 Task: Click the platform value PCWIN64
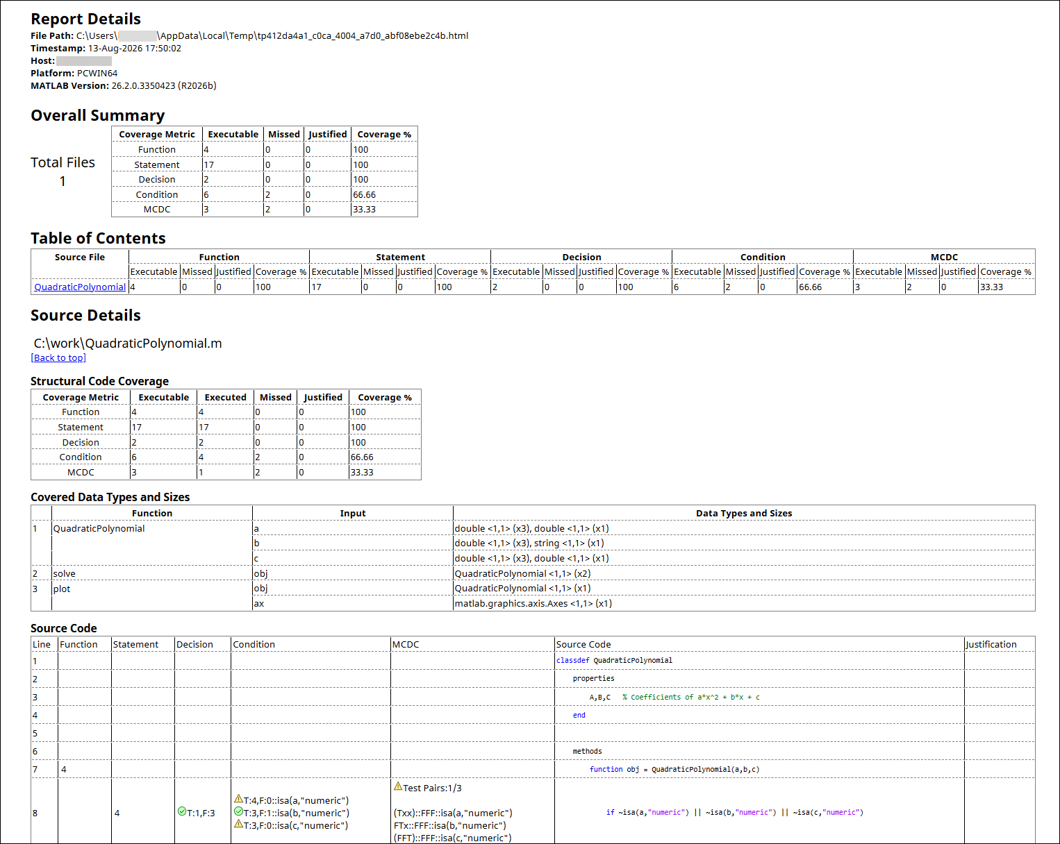pos(97,74)
